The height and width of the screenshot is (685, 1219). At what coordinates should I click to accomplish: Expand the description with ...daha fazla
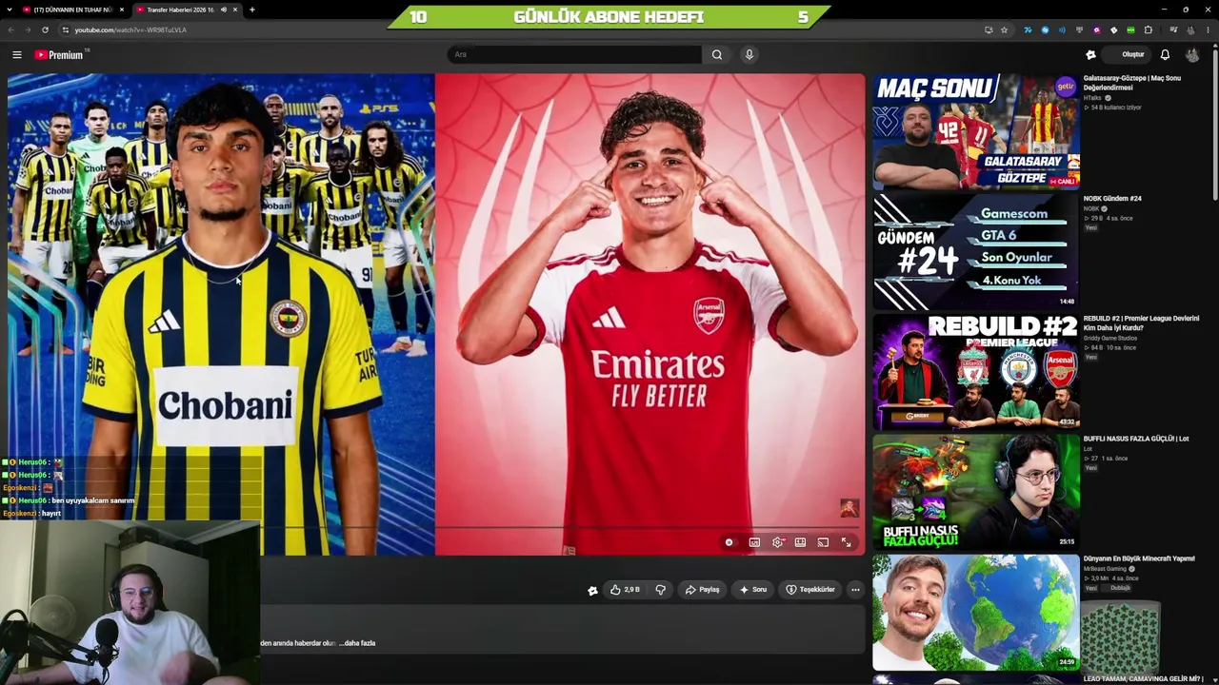click(x=357, y=643)
